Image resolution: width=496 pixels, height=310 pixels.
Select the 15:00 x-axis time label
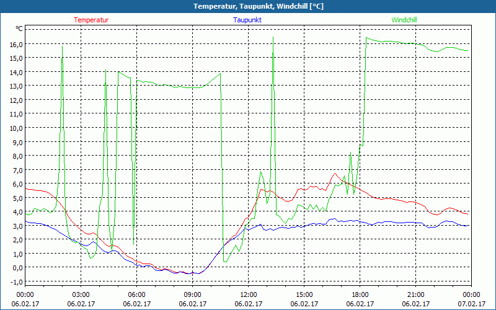[304, 294]
